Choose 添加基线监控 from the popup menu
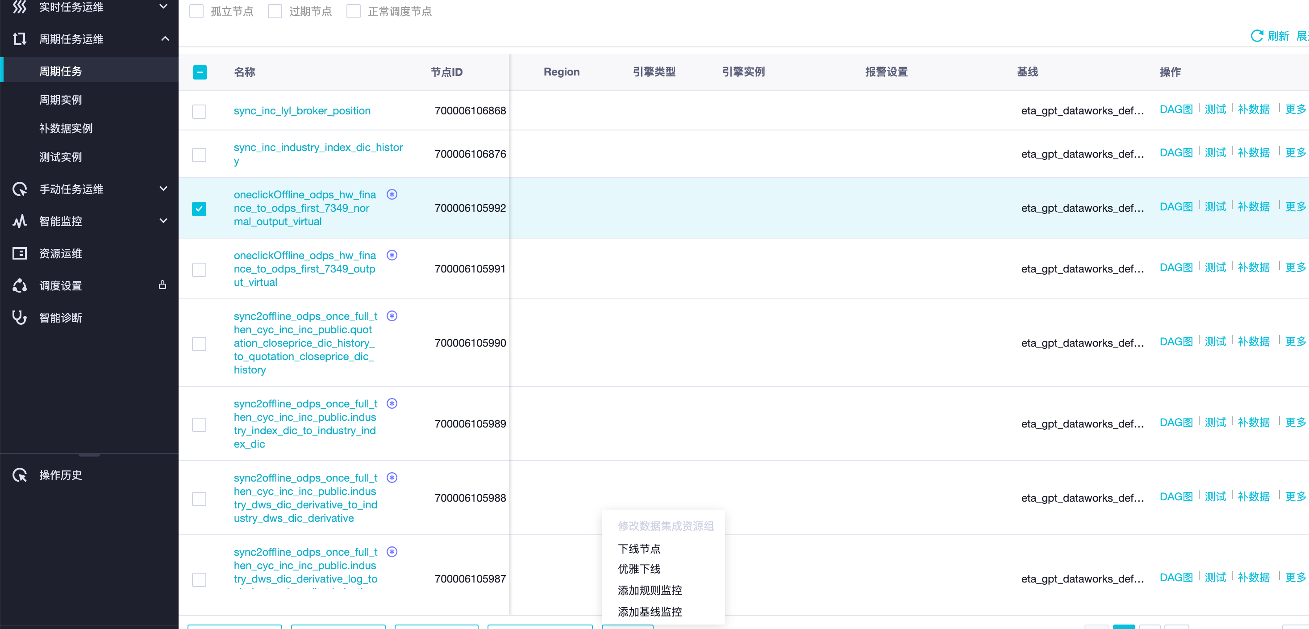1309x629 pixels. tap(650, 611)
